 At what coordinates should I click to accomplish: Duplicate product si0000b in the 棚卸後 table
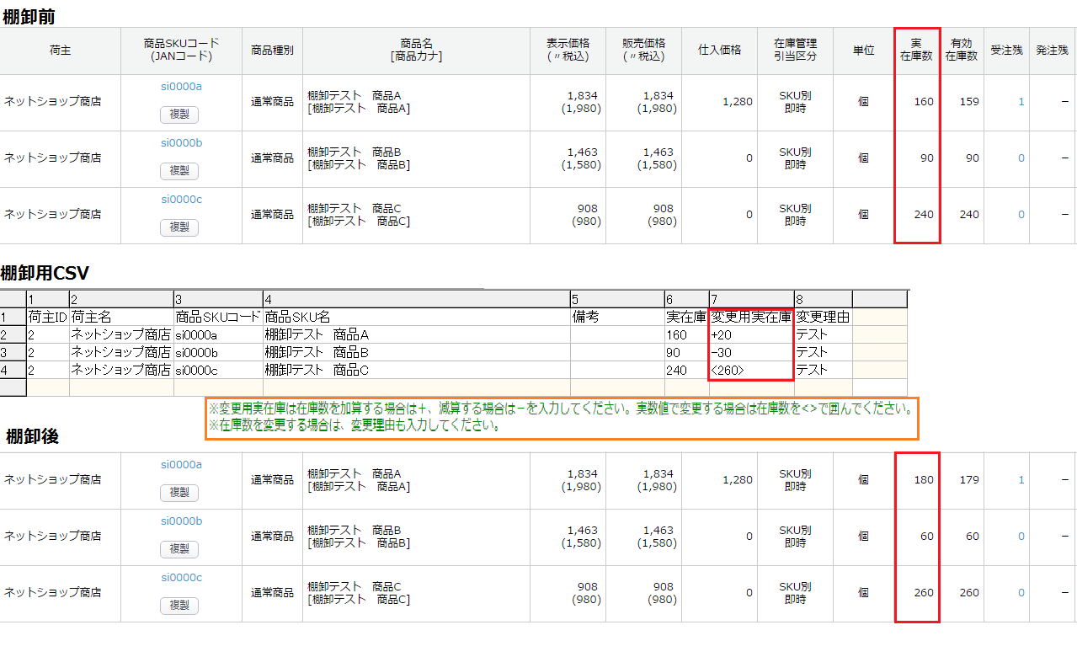tap(179, 548)
